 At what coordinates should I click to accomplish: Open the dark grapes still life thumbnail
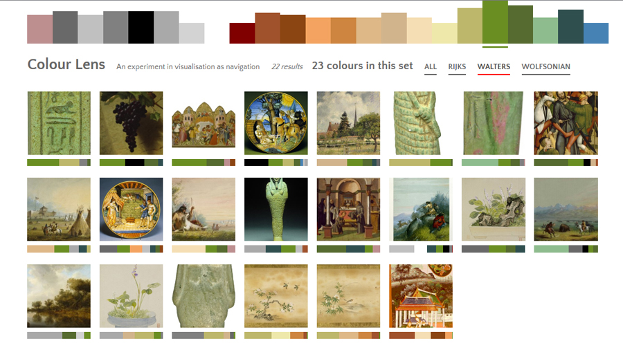131,123
